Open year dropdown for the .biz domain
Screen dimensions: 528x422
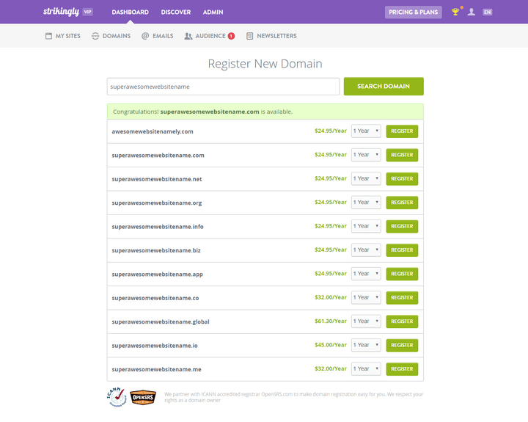point(366,250)
